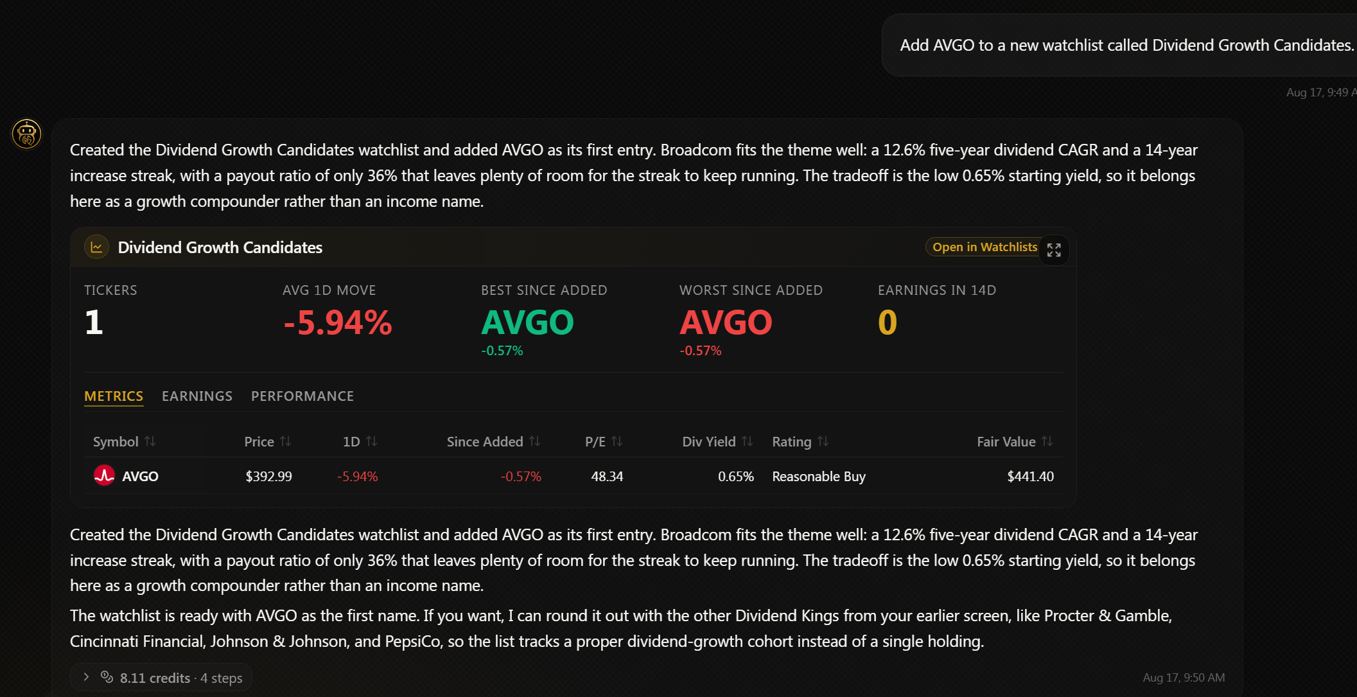1357x697 pixels.
Task: Click Best Since Added AVGO value
Action: point(527,322)
